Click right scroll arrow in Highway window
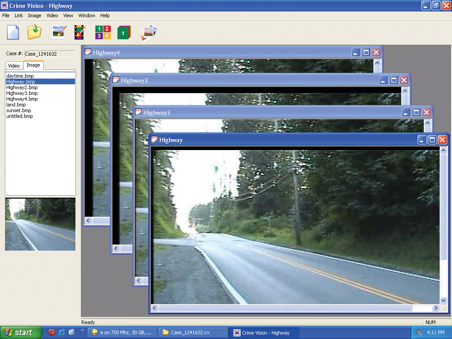This screenshot has height=339, width=452. 436,308
